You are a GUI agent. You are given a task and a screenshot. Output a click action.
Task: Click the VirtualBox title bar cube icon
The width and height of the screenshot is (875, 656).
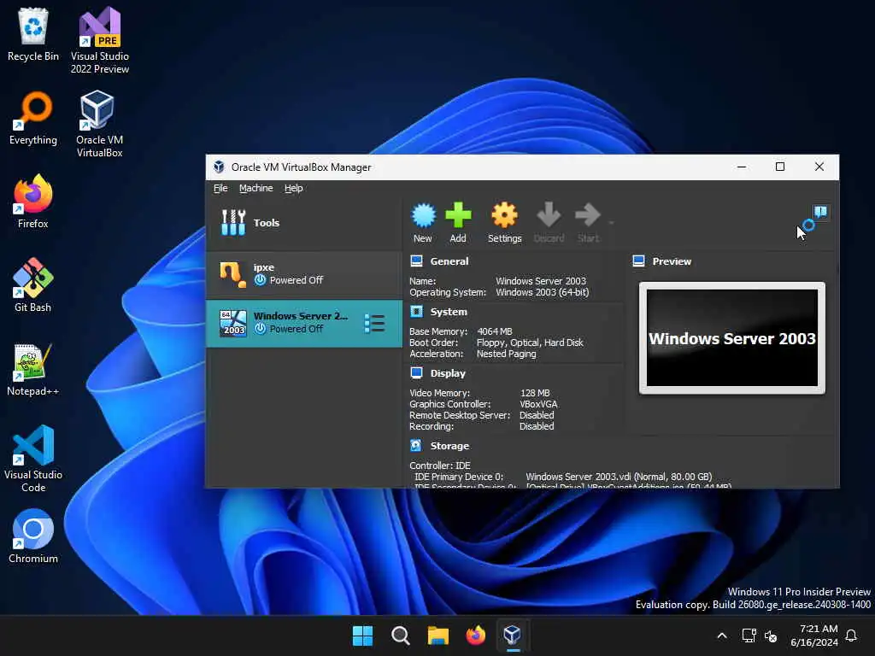(x=220, y=167)
